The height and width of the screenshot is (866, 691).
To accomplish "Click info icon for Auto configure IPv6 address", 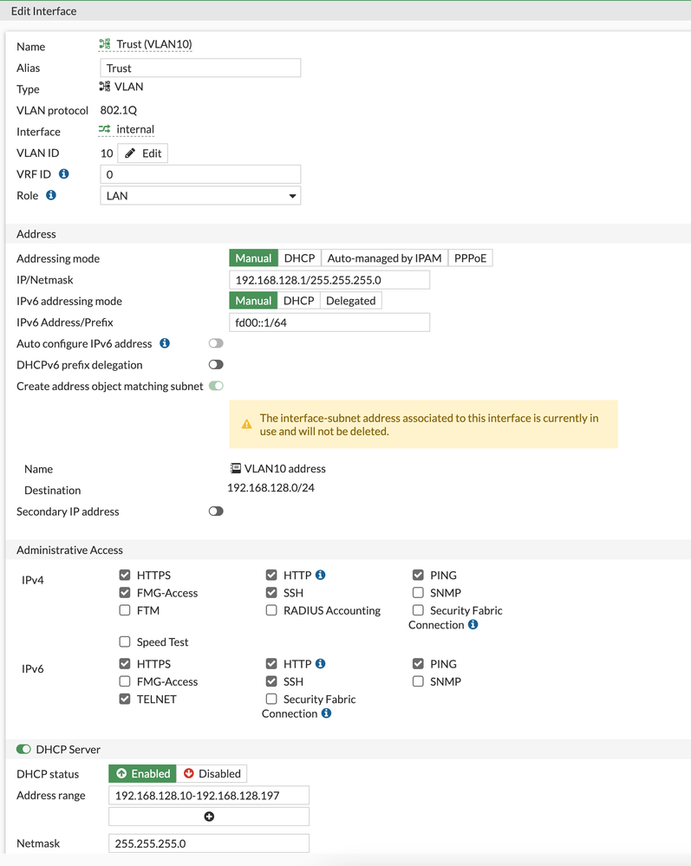I will click(x=165, y=344).
